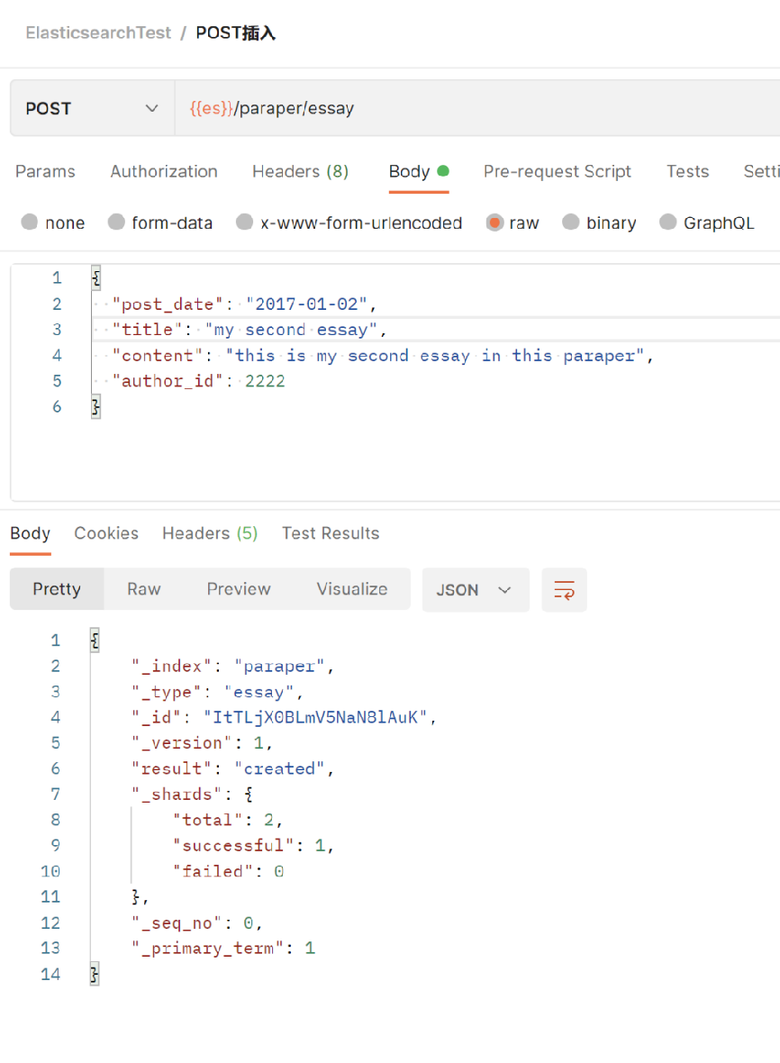Open the response Cookies tab
The width and height of the screenshot is (780, 1063).
pos(106,533)
